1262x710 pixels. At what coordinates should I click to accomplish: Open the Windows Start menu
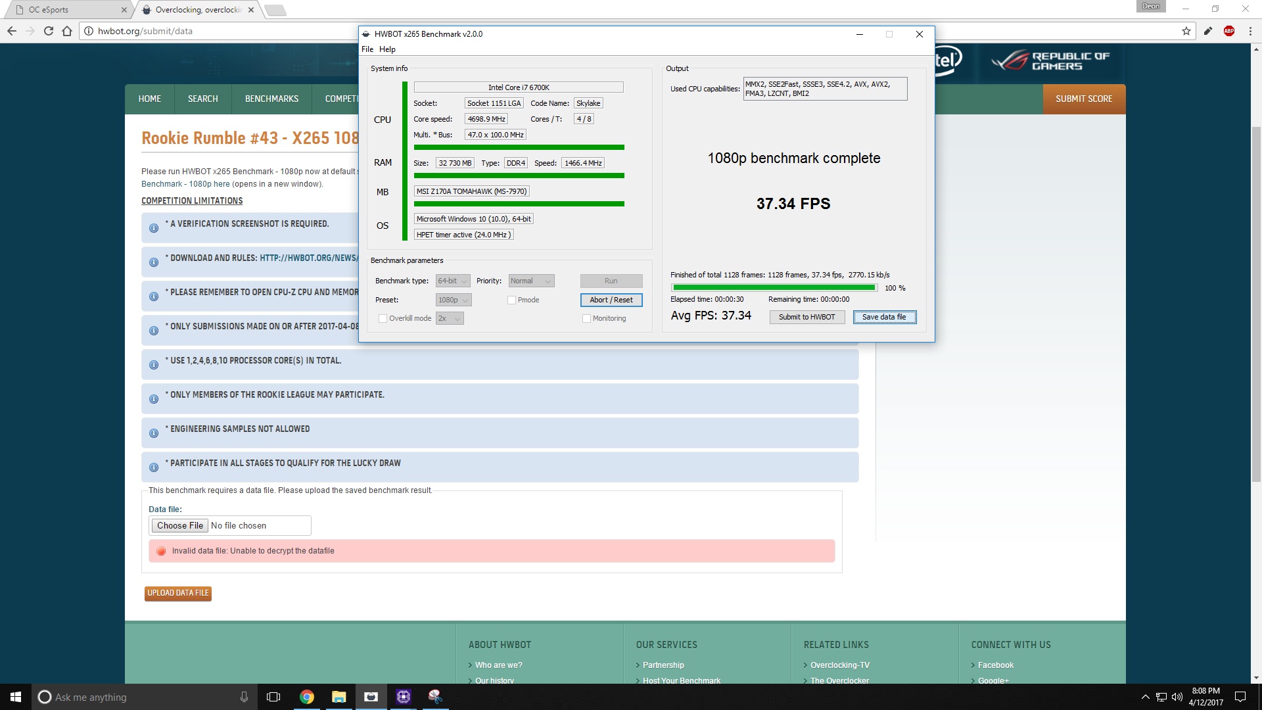pos(16,697)
